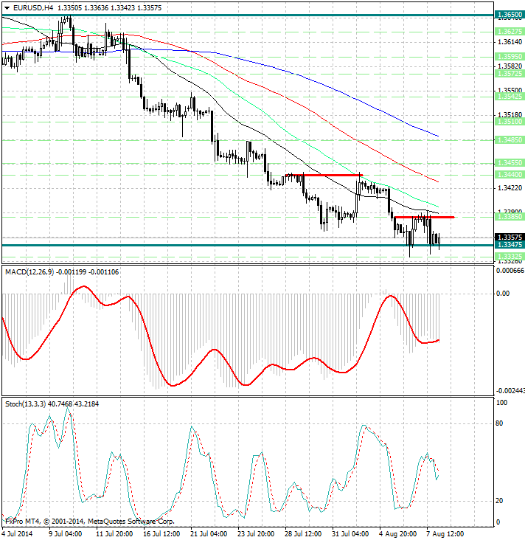This screenshot has height=540, width=525.
Task: Click the Stochastic scale value 100
Action: tap(502, 403)
